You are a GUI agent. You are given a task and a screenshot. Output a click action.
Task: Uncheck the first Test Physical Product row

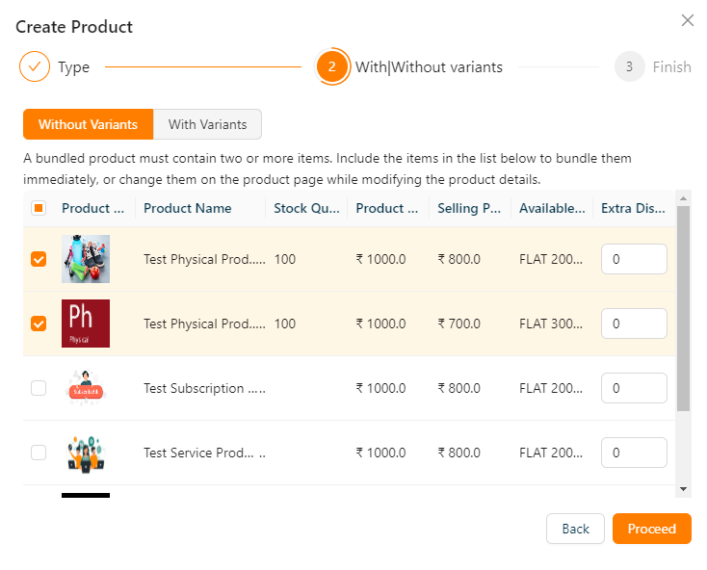(x=39, y=259)
